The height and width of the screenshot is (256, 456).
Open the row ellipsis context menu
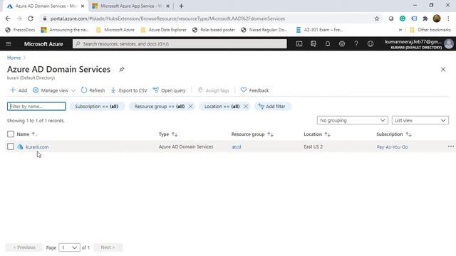point(450,146)
